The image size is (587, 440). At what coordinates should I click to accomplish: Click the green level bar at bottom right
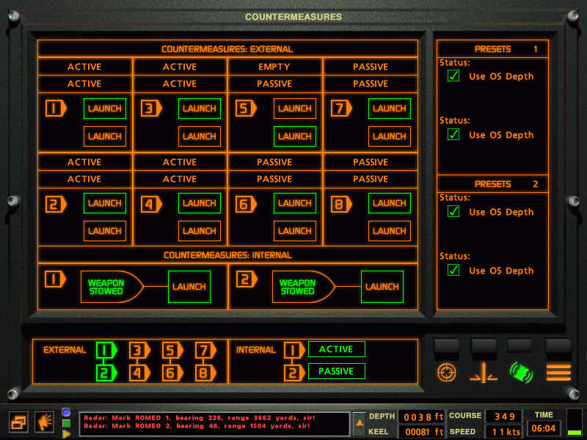pyautogui.click(x=574, y=432)
